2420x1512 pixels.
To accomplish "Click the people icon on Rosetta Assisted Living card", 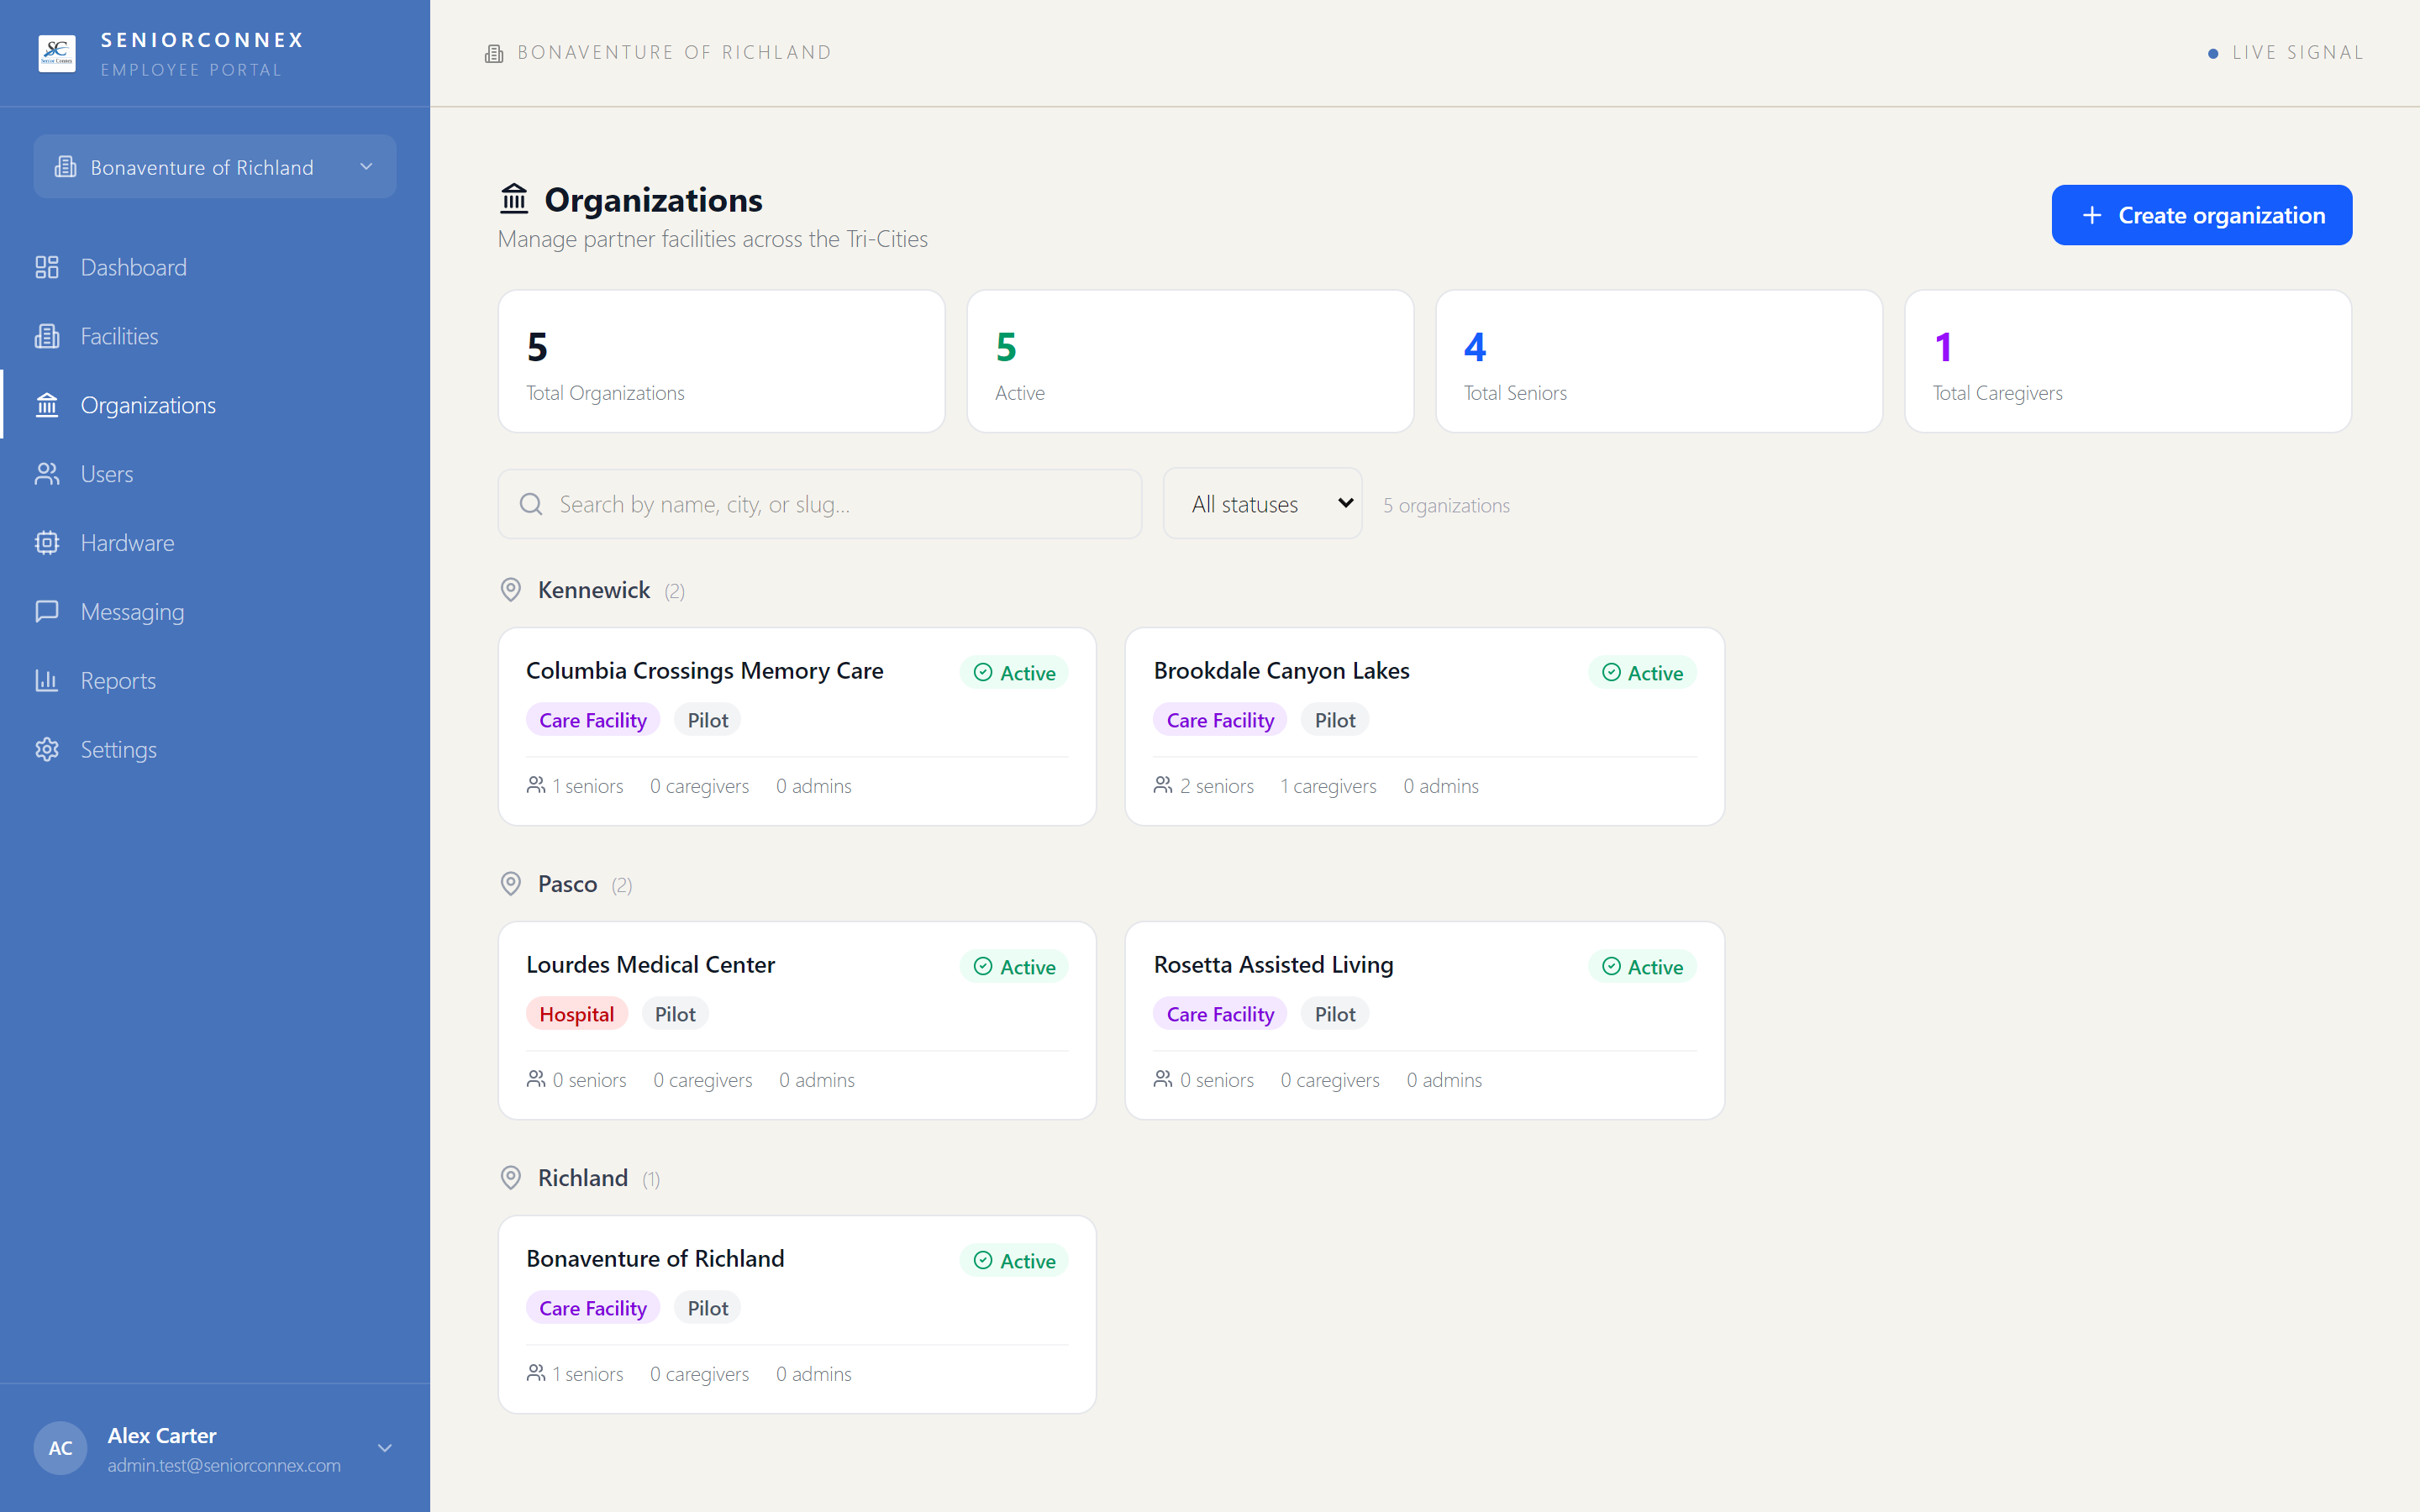I will tap(1163, 1079).
